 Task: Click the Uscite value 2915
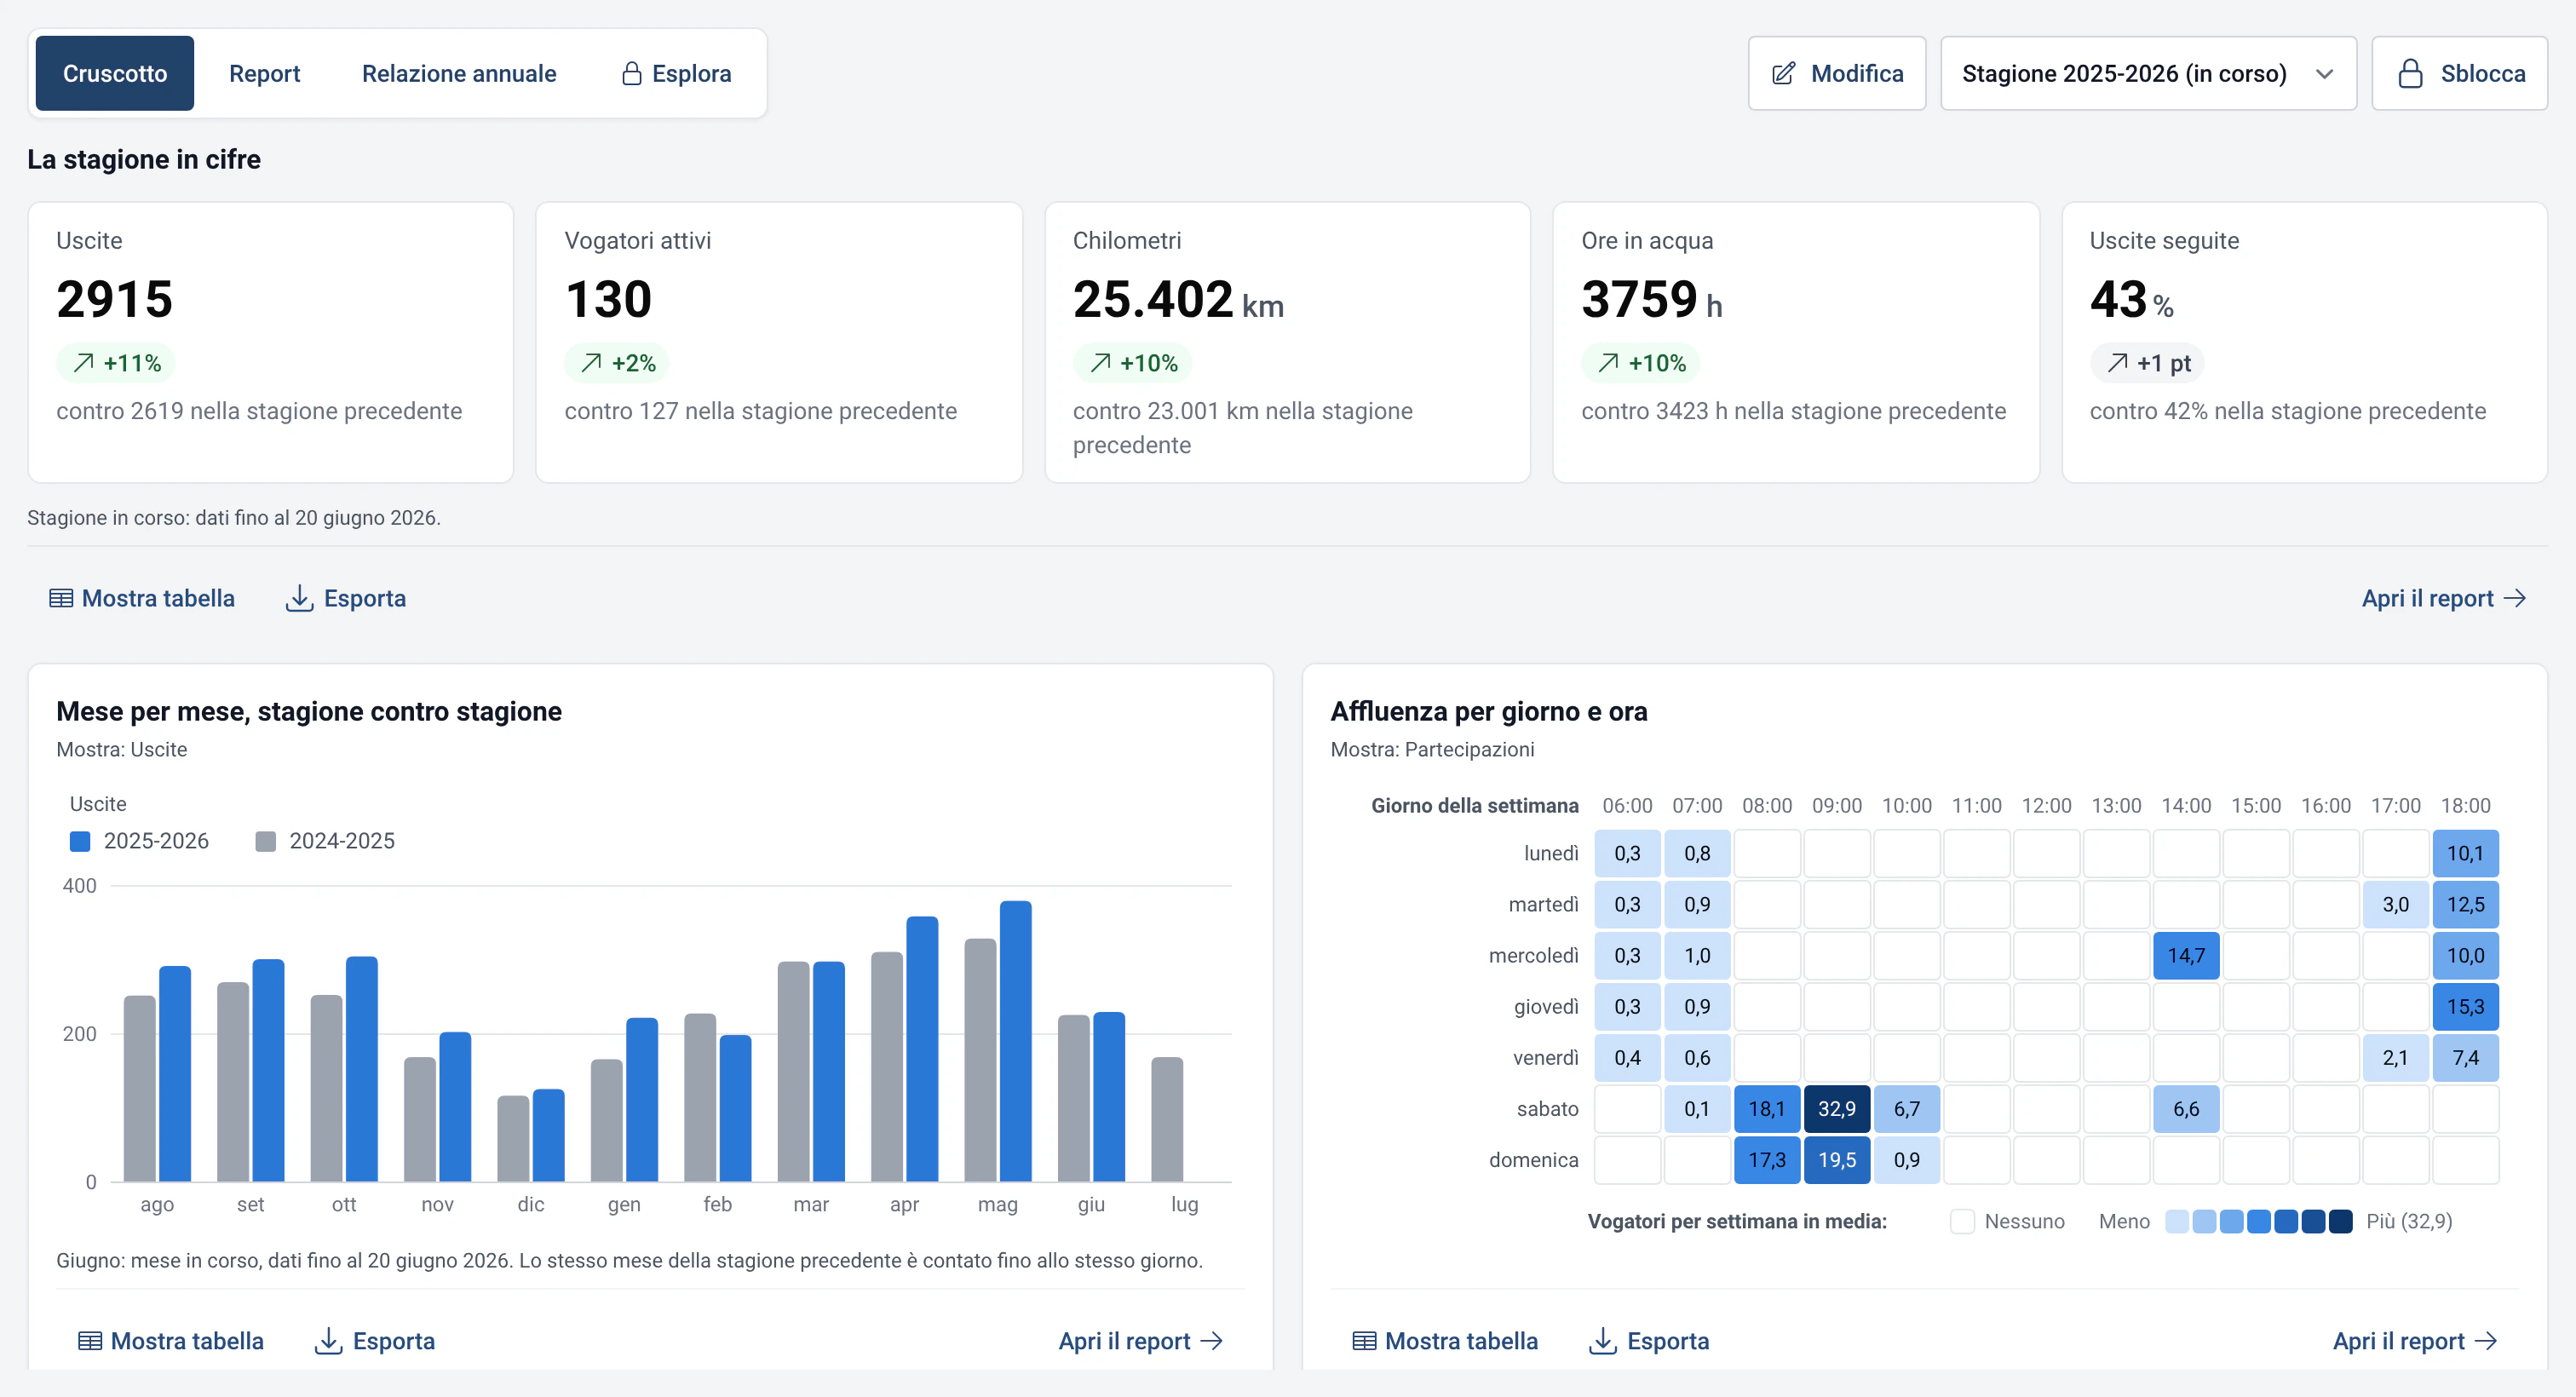pos(115,299)
